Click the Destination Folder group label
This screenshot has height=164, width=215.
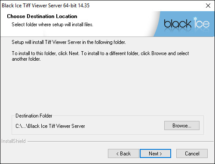(34, 116)
